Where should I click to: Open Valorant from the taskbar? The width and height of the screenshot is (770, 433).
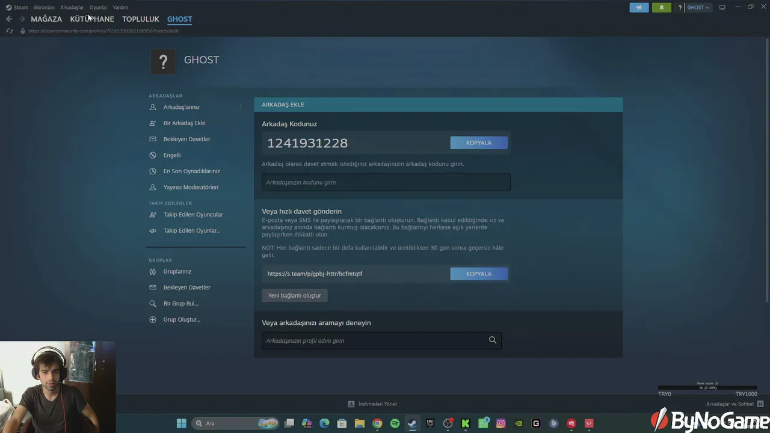(589, 423)
